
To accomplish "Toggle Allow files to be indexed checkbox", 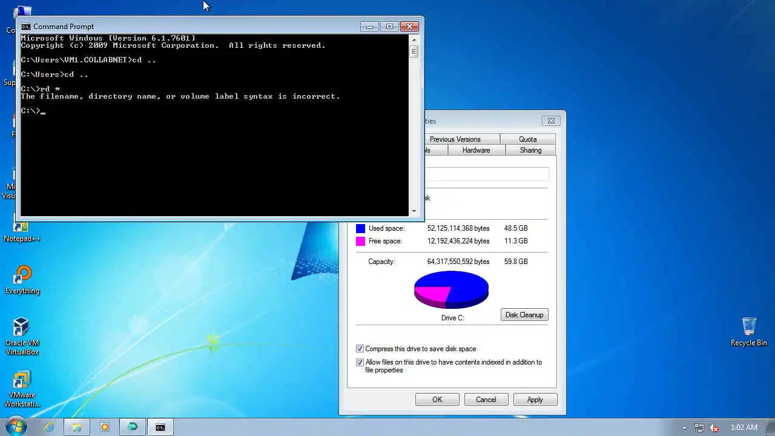I will point(360,362).
